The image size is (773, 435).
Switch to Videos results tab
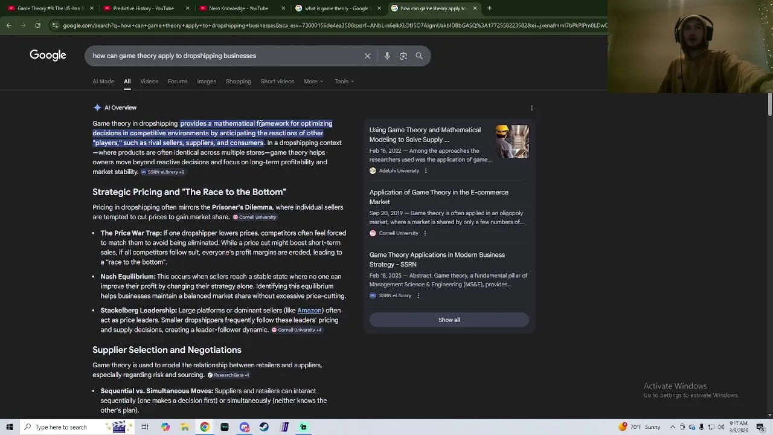coord(149,82)
